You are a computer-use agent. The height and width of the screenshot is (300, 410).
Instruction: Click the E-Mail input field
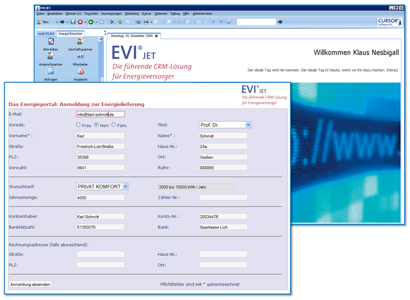[100, 114]
